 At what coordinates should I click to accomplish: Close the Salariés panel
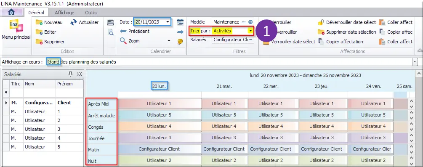[x=79, y=74]
